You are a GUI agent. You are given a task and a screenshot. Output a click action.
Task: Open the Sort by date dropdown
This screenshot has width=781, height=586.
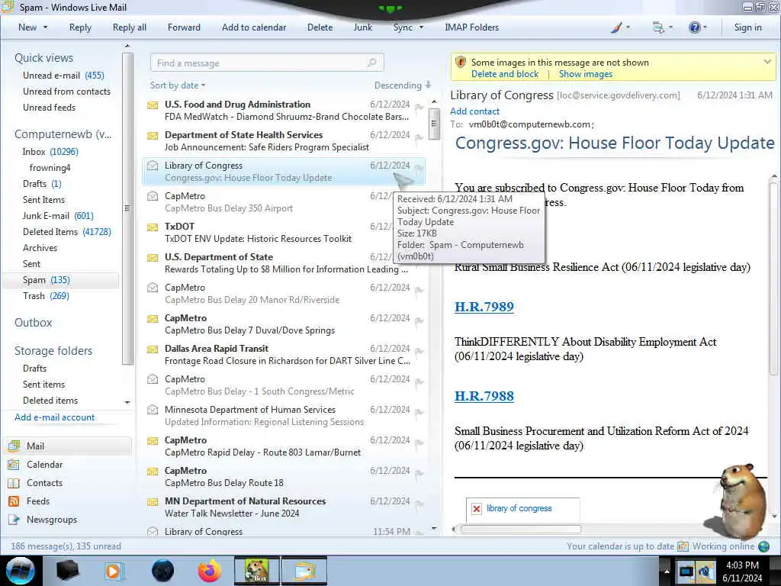click(178, 85)
